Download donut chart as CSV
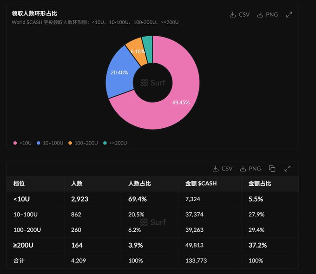 point(239,14)
